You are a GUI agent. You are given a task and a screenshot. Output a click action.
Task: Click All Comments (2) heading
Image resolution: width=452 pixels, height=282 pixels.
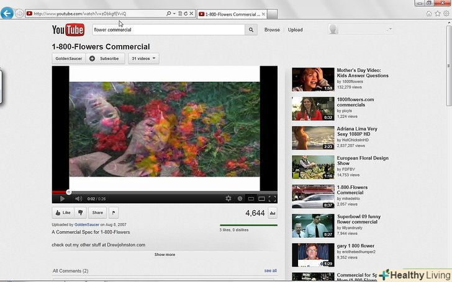coord(70,271)
